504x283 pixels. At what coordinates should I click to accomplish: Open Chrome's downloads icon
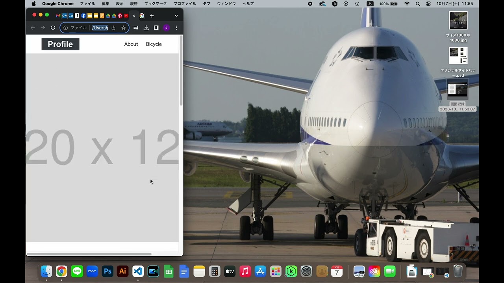pos(146,28)
